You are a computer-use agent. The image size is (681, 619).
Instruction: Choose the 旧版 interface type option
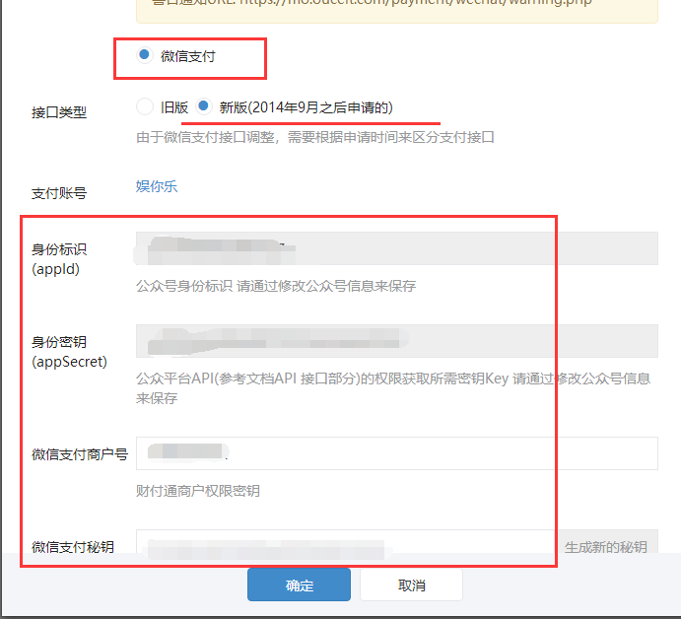click(145, 106)
